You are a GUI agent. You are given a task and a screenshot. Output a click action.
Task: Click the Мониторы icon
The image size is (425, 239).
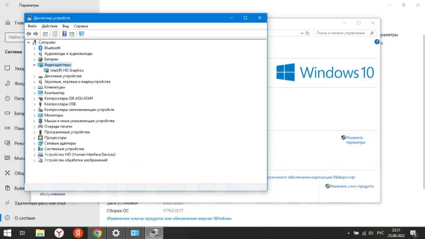(41, 115)
